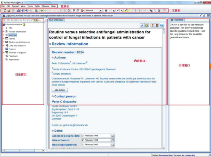
Task: Click the insert table icon at toolbar end
Action: point(165,11)
